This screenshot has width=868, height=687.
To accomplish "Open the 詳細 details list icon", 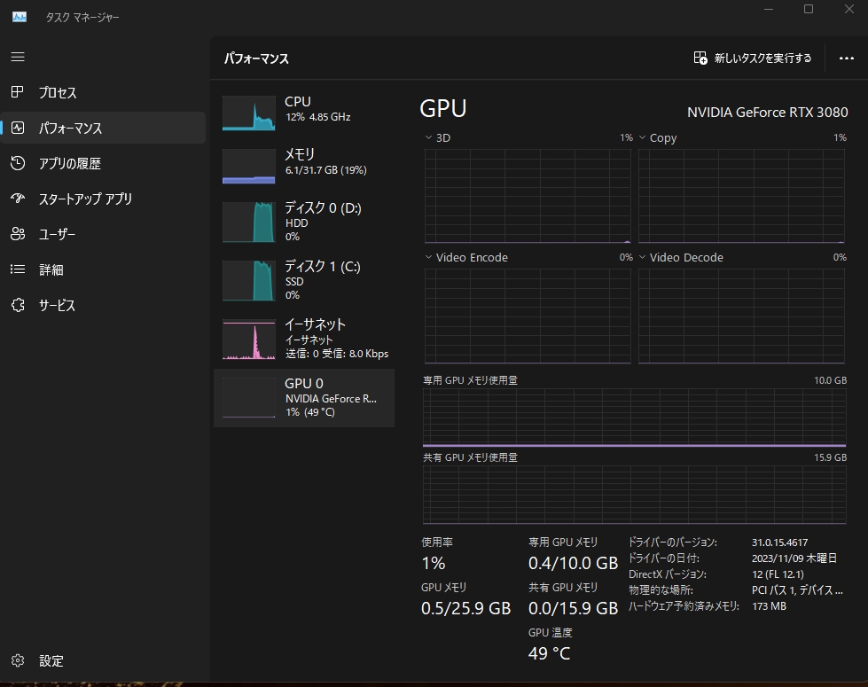I will click(18, 269).
